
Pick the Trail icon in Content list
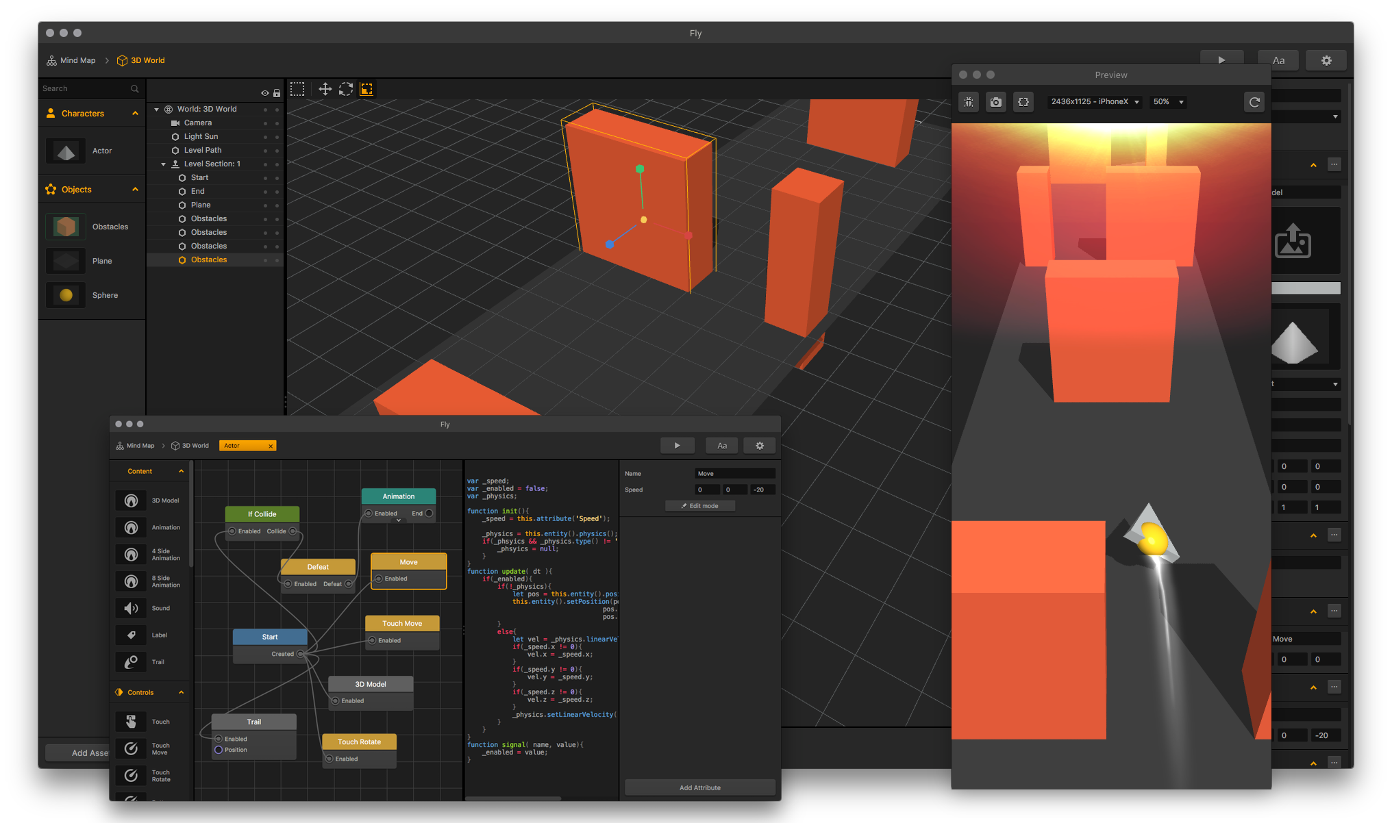point(131,661)
